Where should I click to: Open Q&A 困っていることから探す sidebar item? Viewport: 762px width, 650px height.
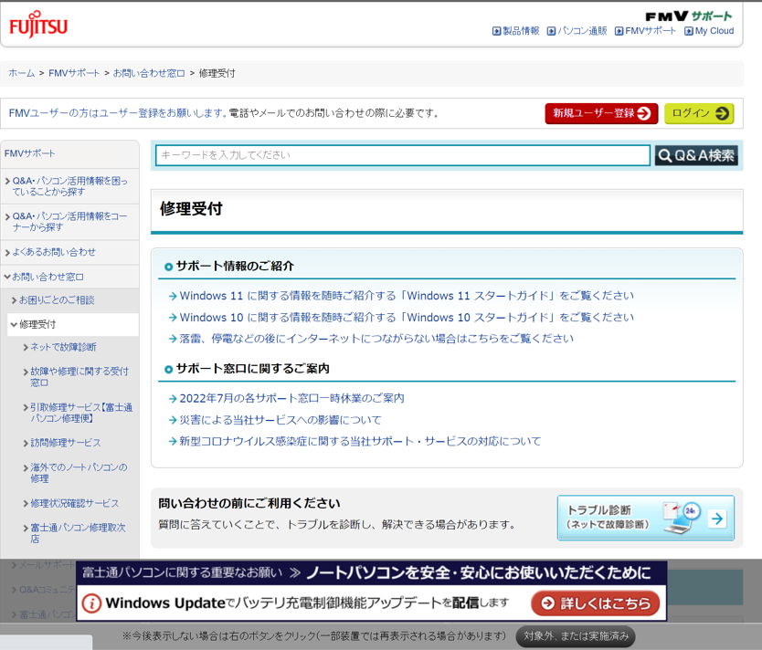(x=69, y=186)
